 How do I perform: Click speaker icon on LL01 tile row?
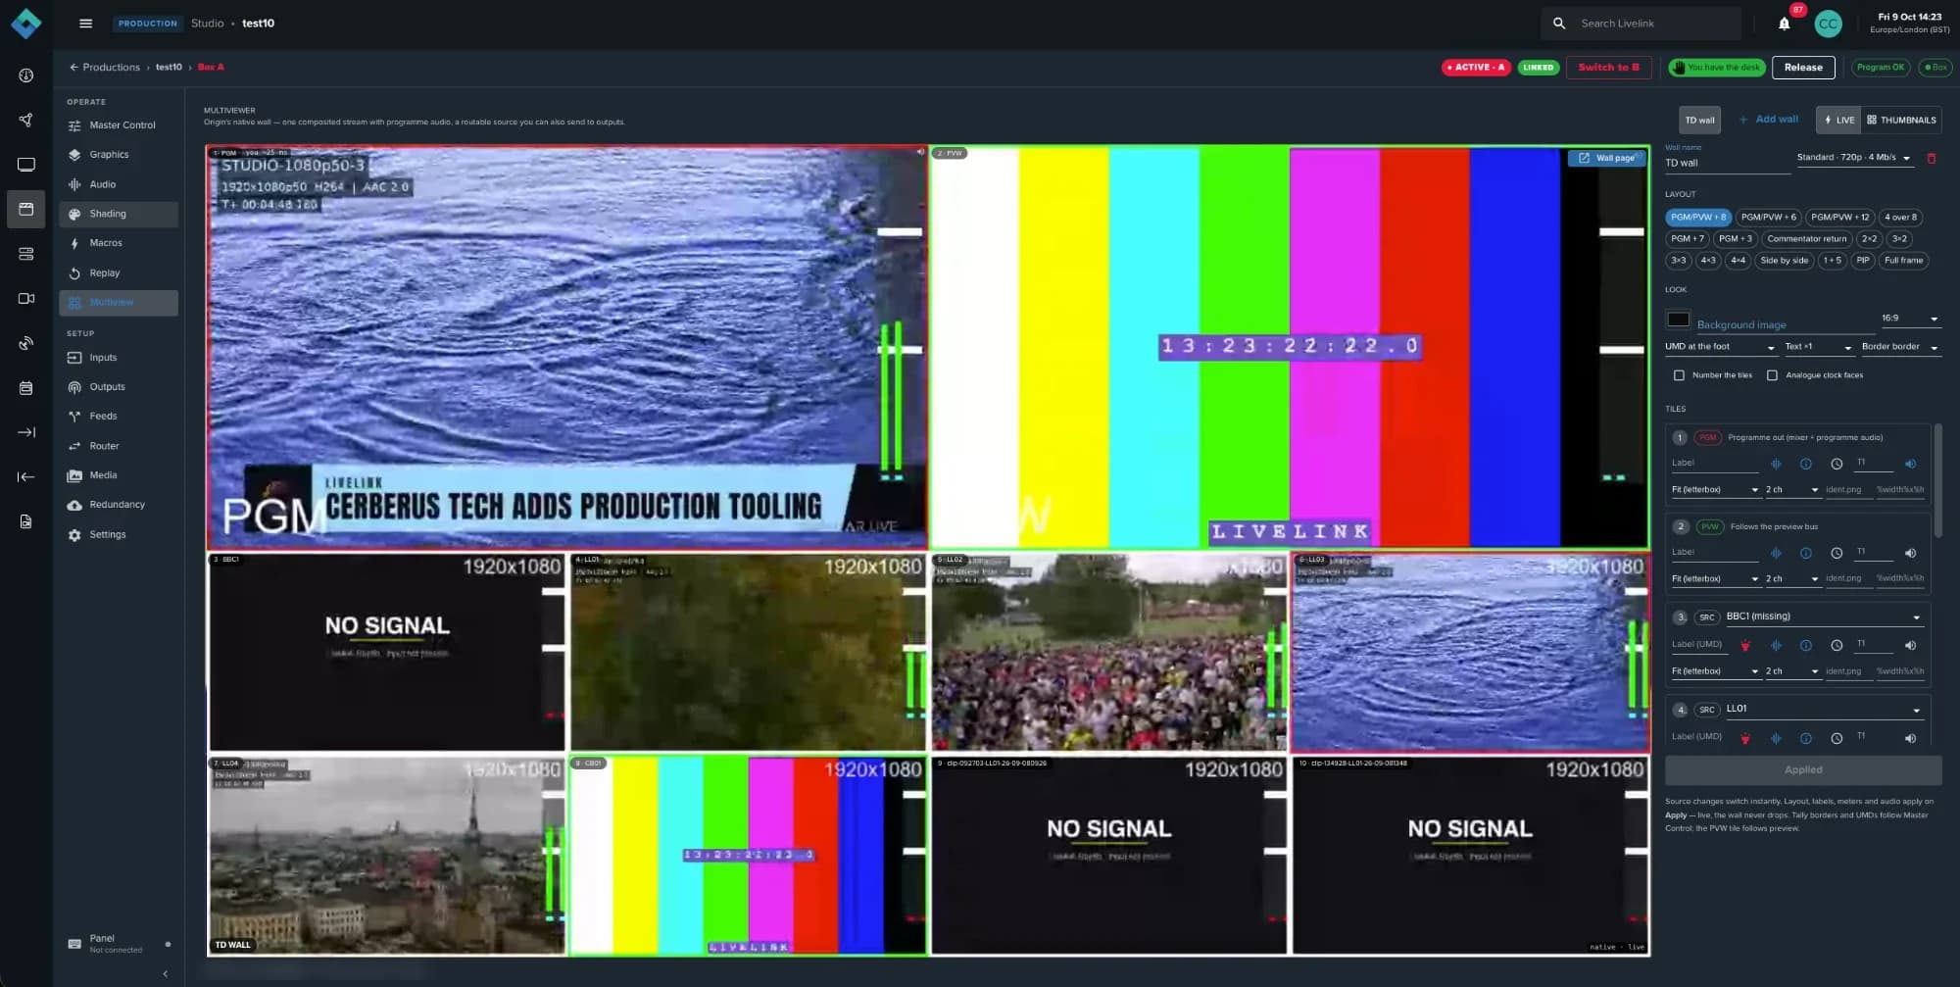(1910, 738)
